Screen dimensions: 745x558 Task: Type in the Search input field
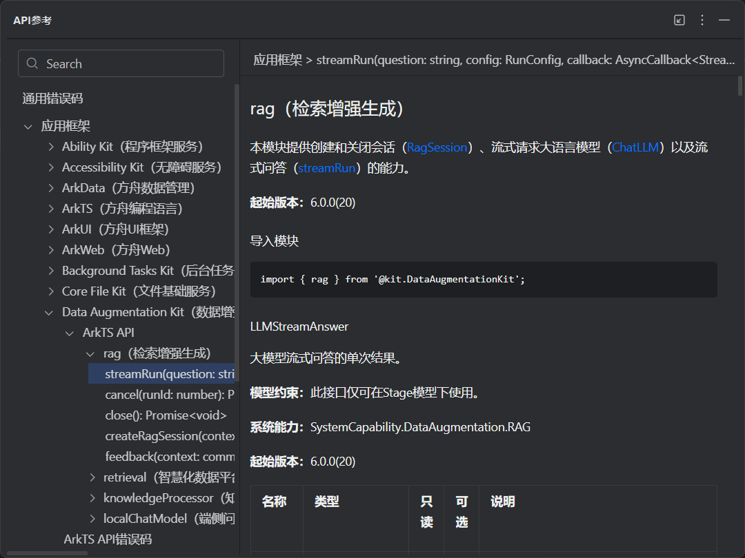[x=131, y=63]
